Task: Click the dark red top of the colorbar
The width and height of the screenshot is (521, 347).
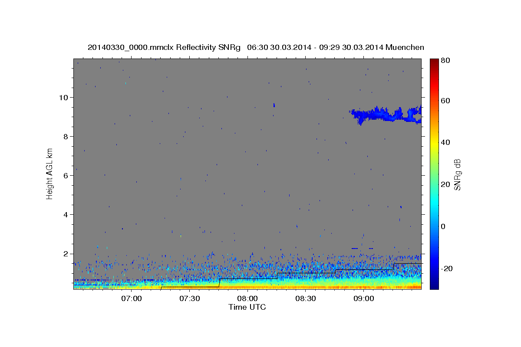Action: tap(434, 63)
